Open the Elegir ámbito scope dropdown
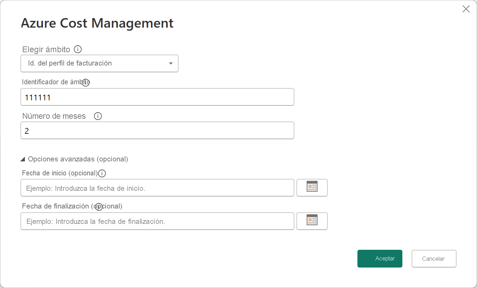Screen dimensions: 477x288 [x=99, y=63]
